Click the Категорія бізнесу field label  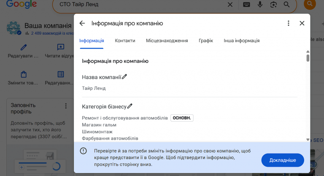(x=104, y=107)
